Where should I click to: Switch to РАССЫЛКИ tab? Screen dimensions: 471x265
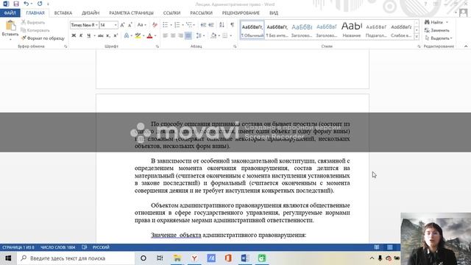(x=201, y=13)
